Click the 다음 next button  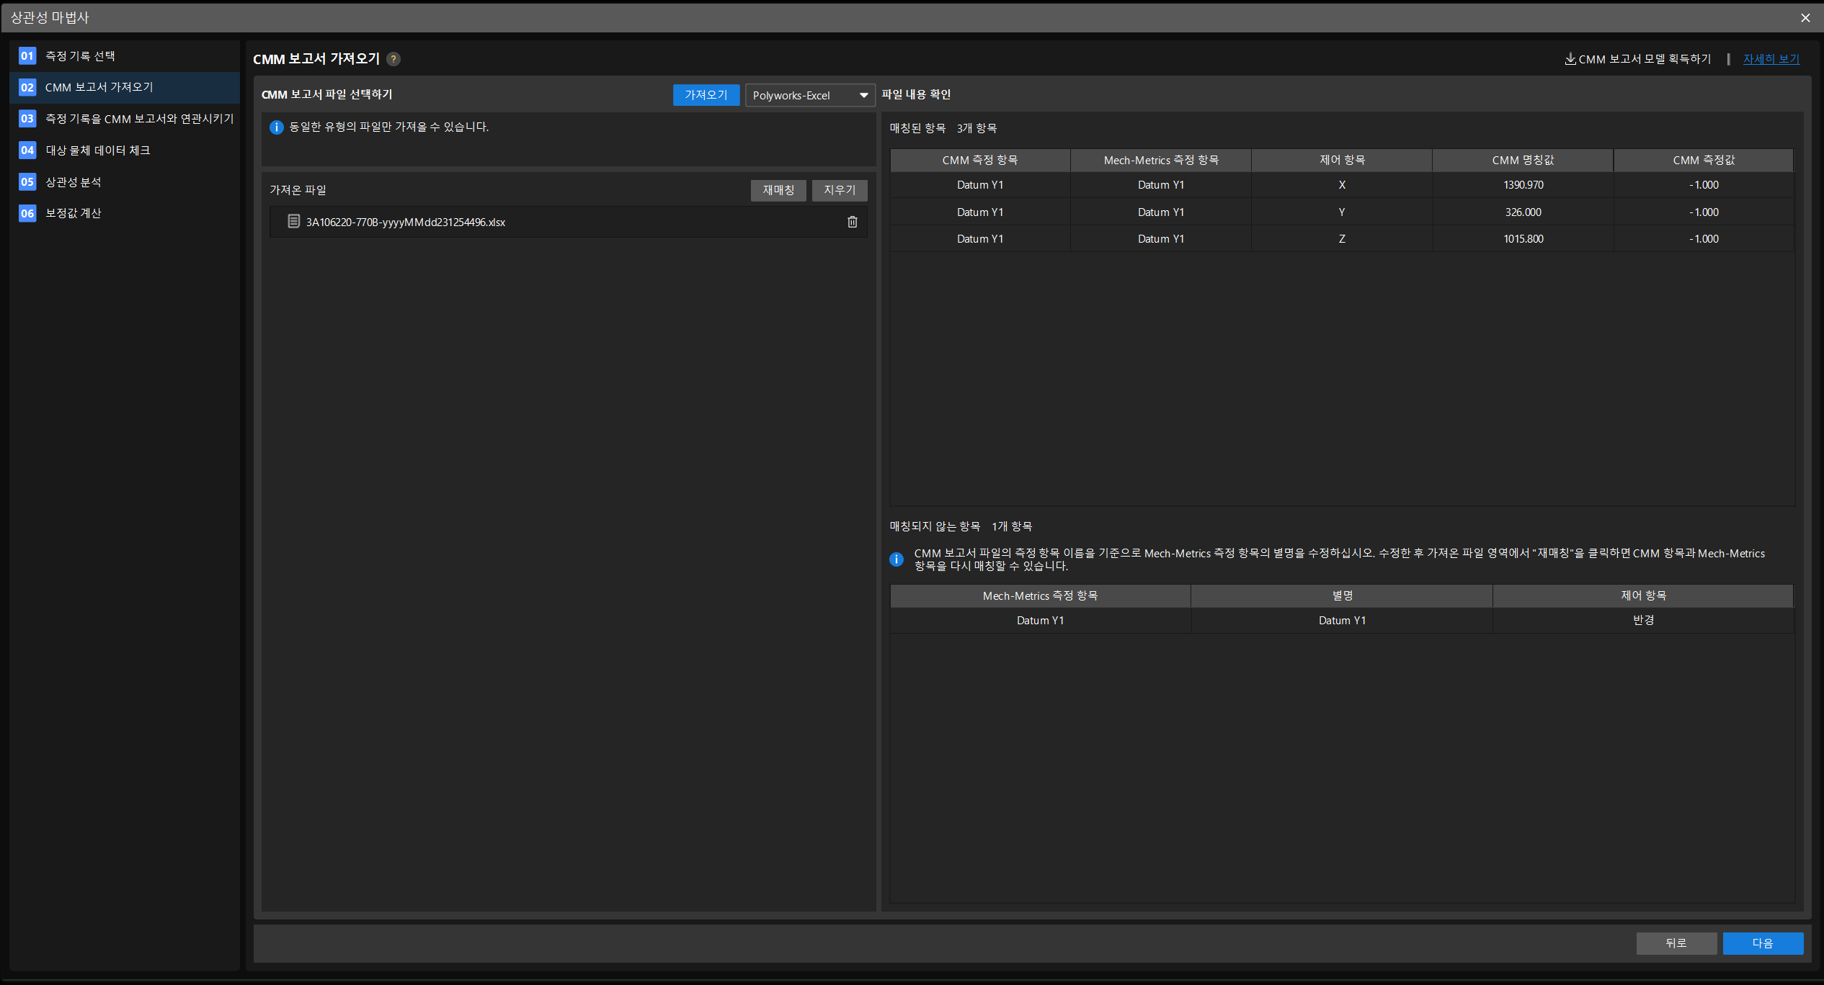[x=1763, y=943]
